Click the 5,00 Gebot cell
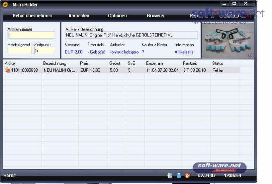Image resolution: width=272 pixels, height=184 pixels. click(114, 70)
